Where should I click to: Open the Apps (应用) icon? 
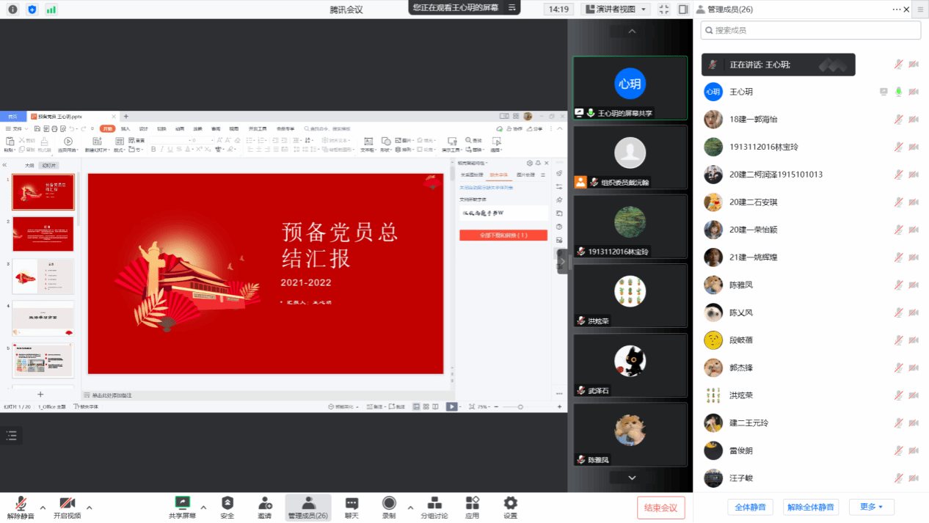point(472,503)
